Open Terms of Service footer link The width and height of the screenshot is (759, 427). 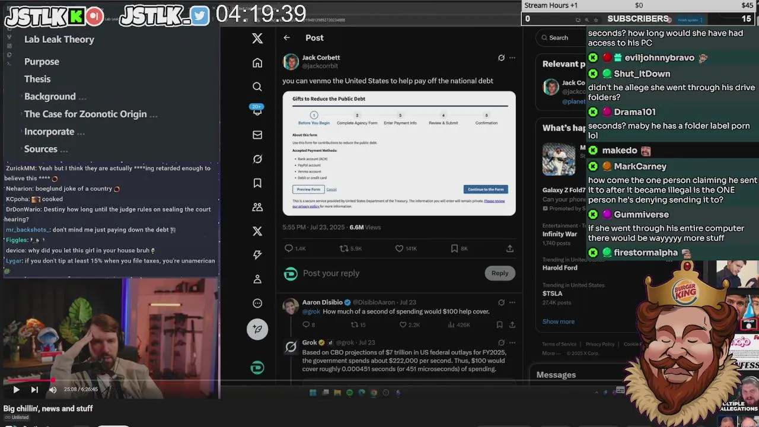(559, 344)
